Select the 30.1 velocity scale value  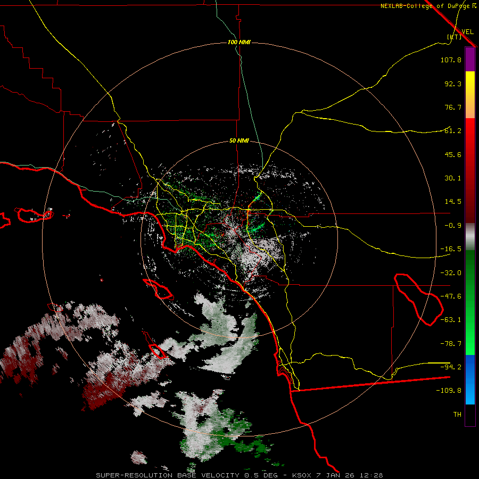click(453, 178)
